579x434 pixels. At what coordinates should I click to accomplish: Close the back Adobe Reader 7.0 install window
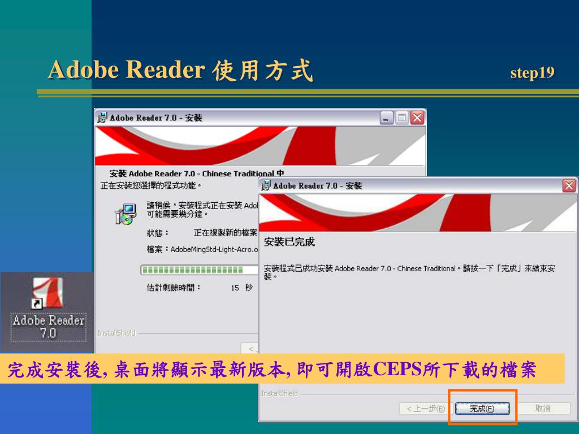pos(417,118)
